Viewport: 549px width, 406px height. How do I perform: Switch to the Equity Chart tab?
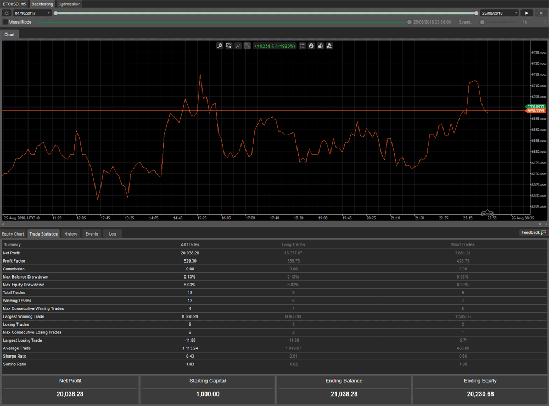tap(13, 234)
